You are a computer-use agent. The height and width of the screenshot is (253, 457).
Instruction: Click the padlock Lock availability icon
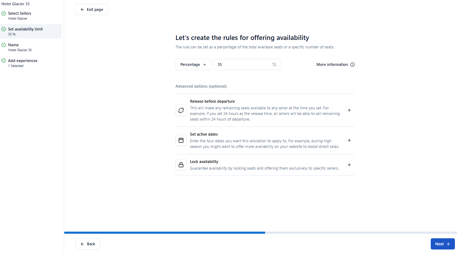181,165
